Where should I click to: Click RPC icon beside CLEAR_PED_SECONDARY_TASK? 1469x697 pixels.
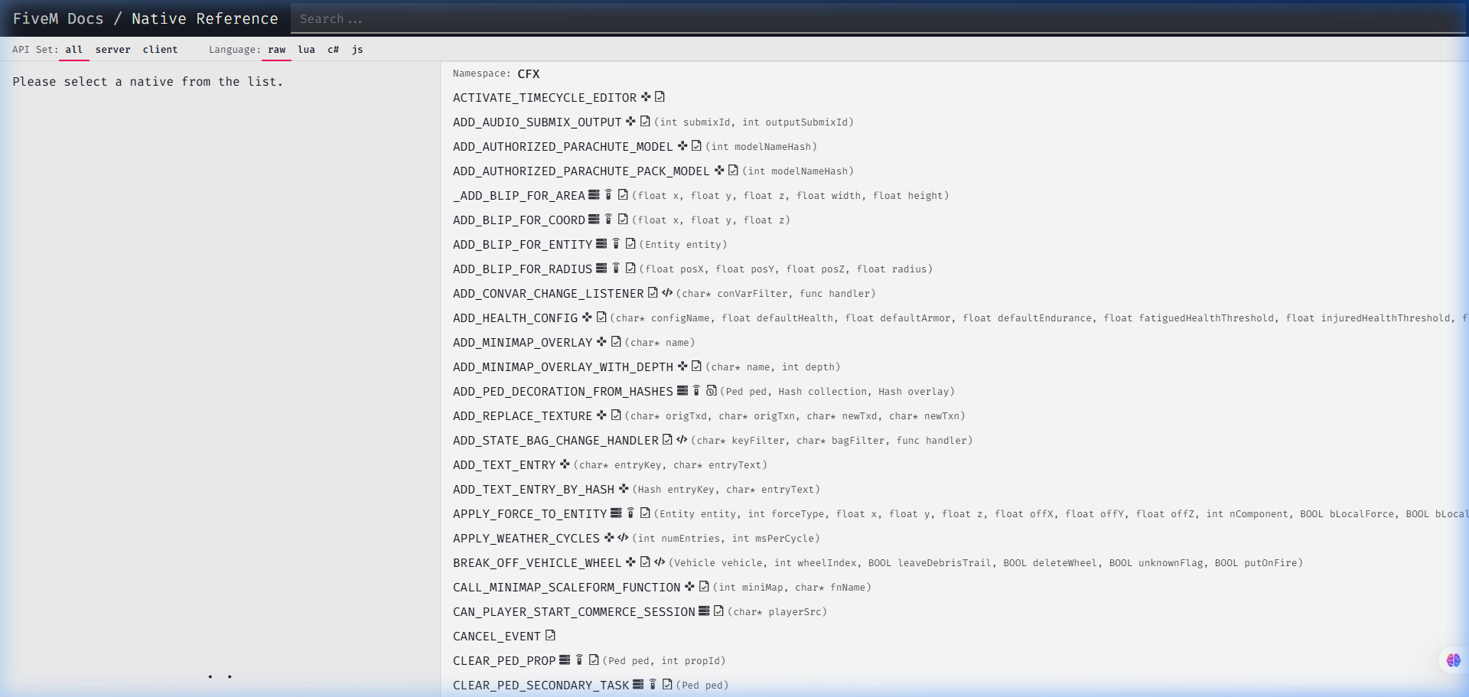653,685
